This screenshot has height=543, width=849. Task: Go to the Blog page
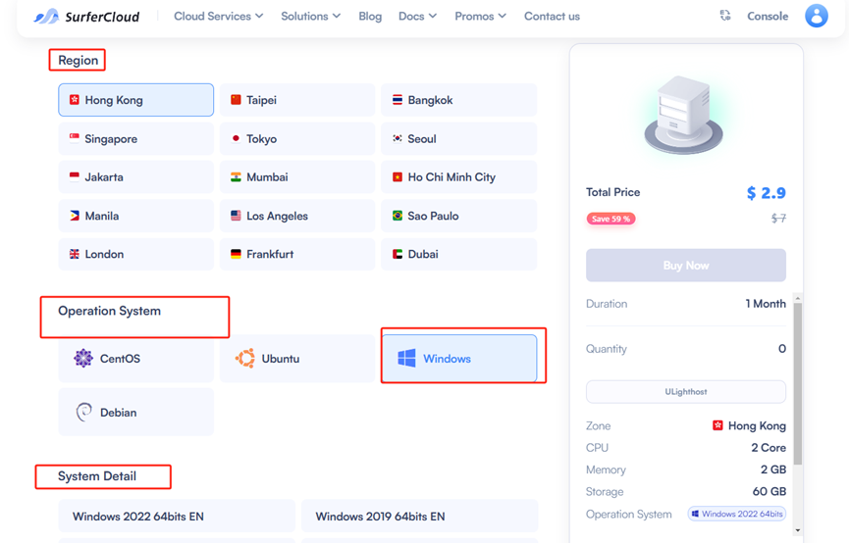[x=370, y=17]
